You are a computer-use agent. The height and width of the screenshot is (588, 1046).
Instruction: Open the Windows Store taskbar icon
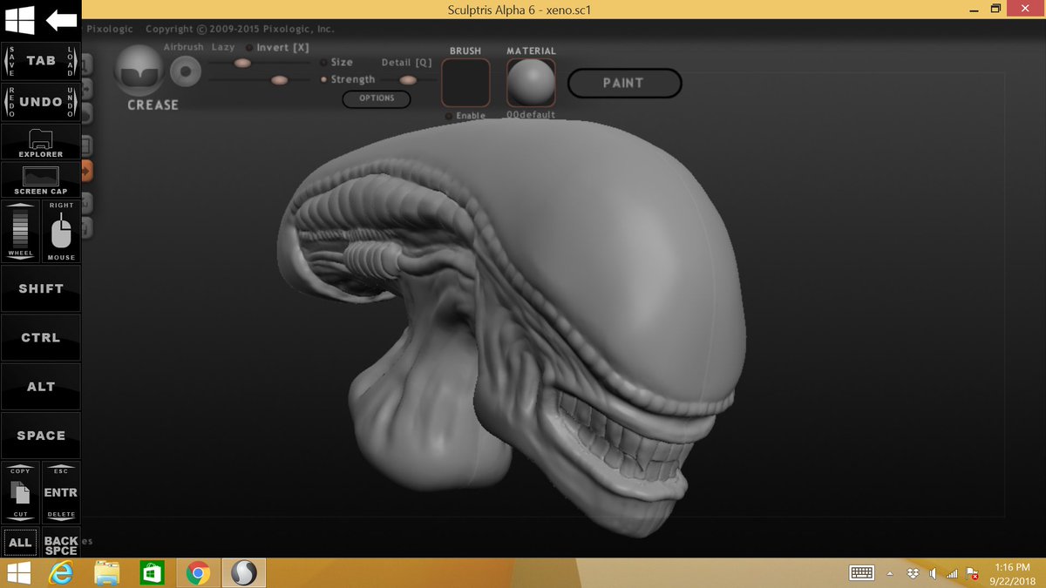[153, 572]
